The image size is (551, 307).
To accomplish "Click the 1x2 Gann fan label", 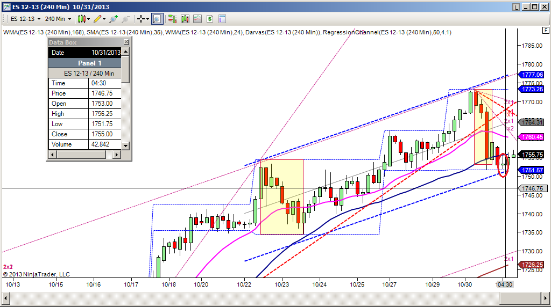I will pos(509,128).
